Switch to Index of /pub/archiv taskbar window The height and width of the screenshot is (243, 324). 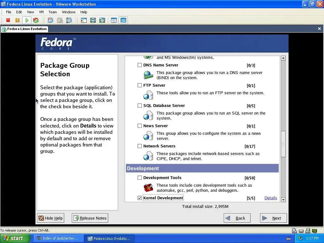pyautogui.click(x=58, y=239)
